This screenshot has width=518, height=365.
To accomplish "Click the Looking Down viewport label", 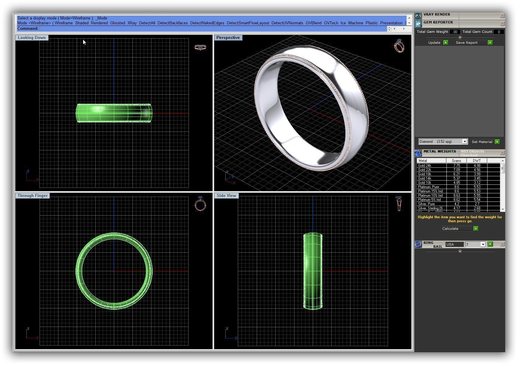I will coord(32,37).
